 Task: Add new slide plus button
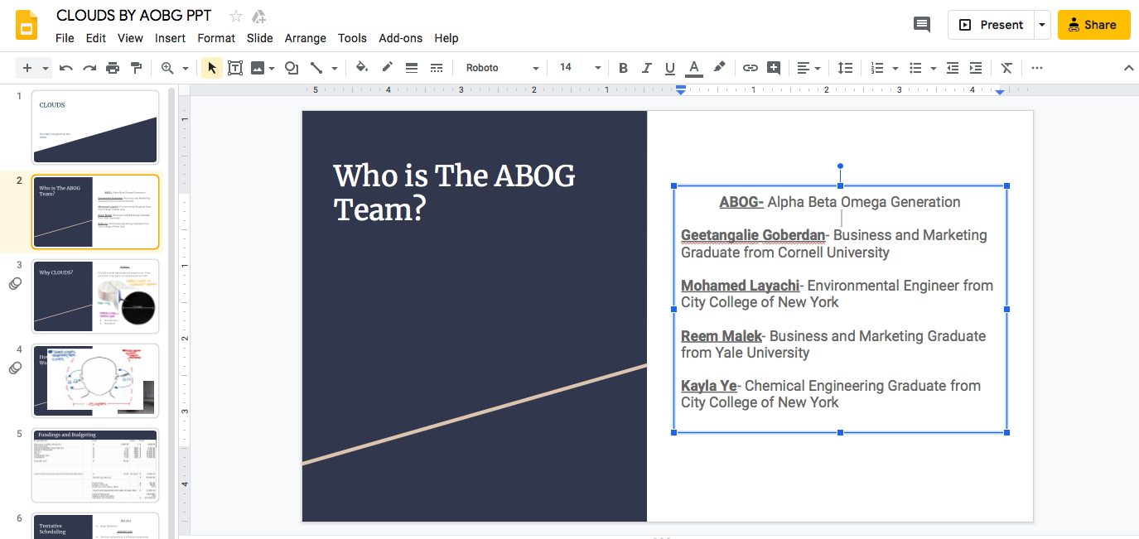pyautogui.click(x=27, y=68)
